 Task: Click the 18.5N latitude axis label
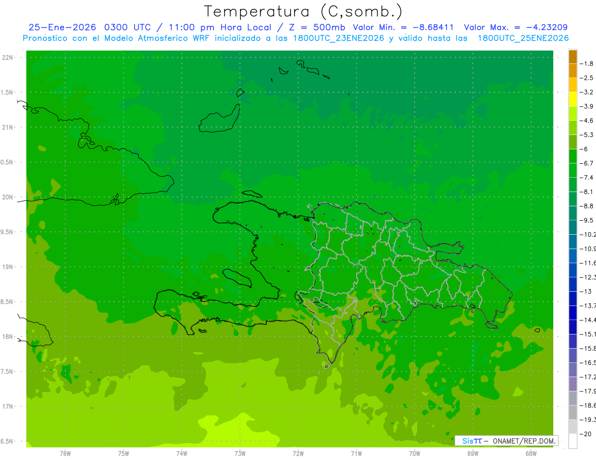coord(7,302)
